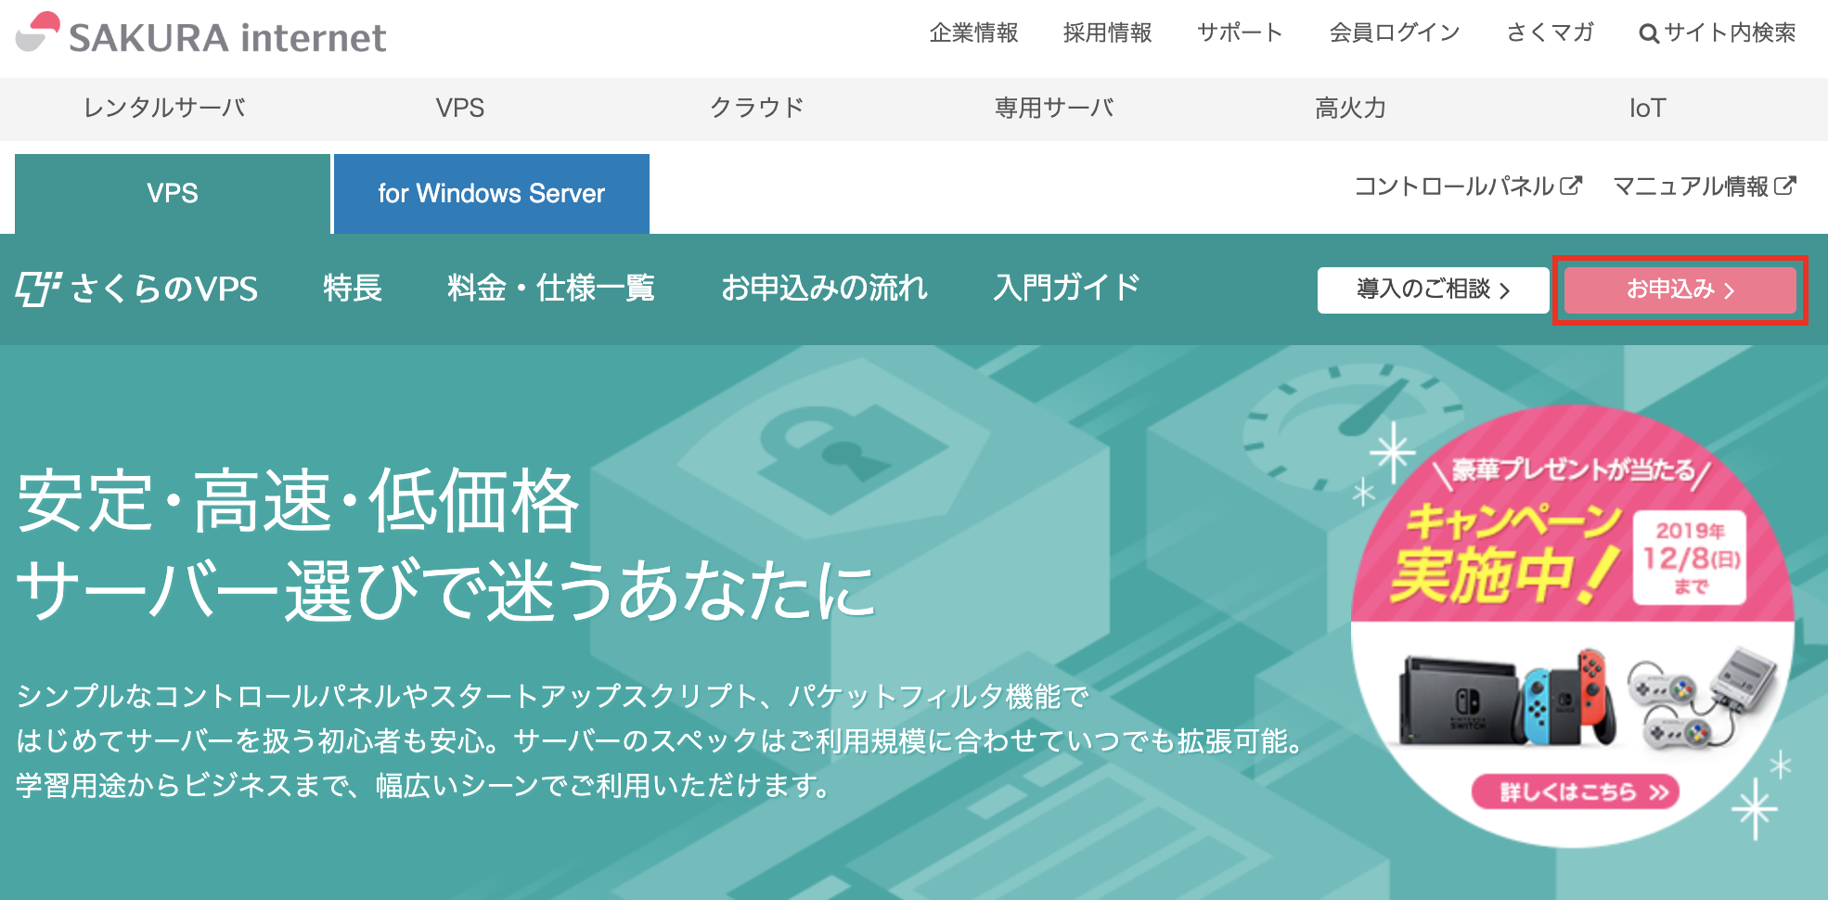Image resolution: width=1828 pixels, height=900 pixels.
Task: Select レンタルサーバ in the service menu
Action: pyautogui.click(x=164, y=108)
